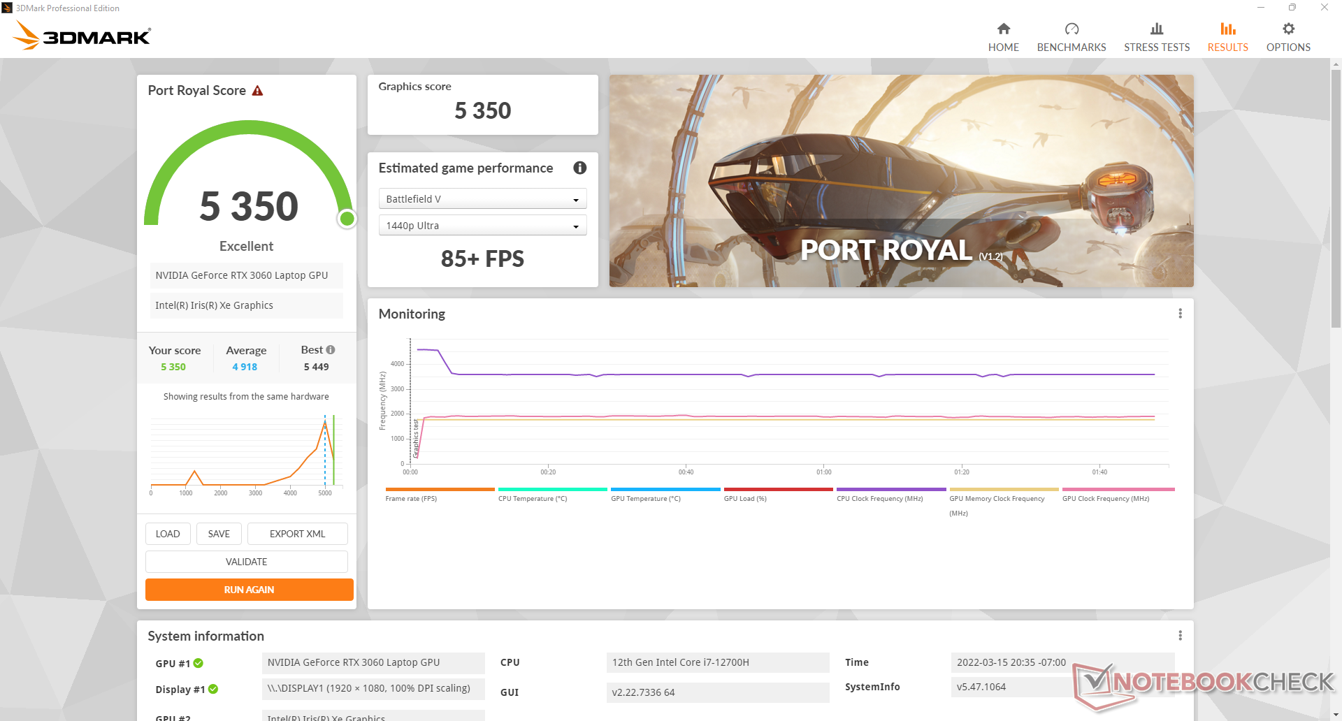This screenshot has width=1342, height=721.
Task: Open the System information three-dot menu
Action: [x=1180, y=636]
